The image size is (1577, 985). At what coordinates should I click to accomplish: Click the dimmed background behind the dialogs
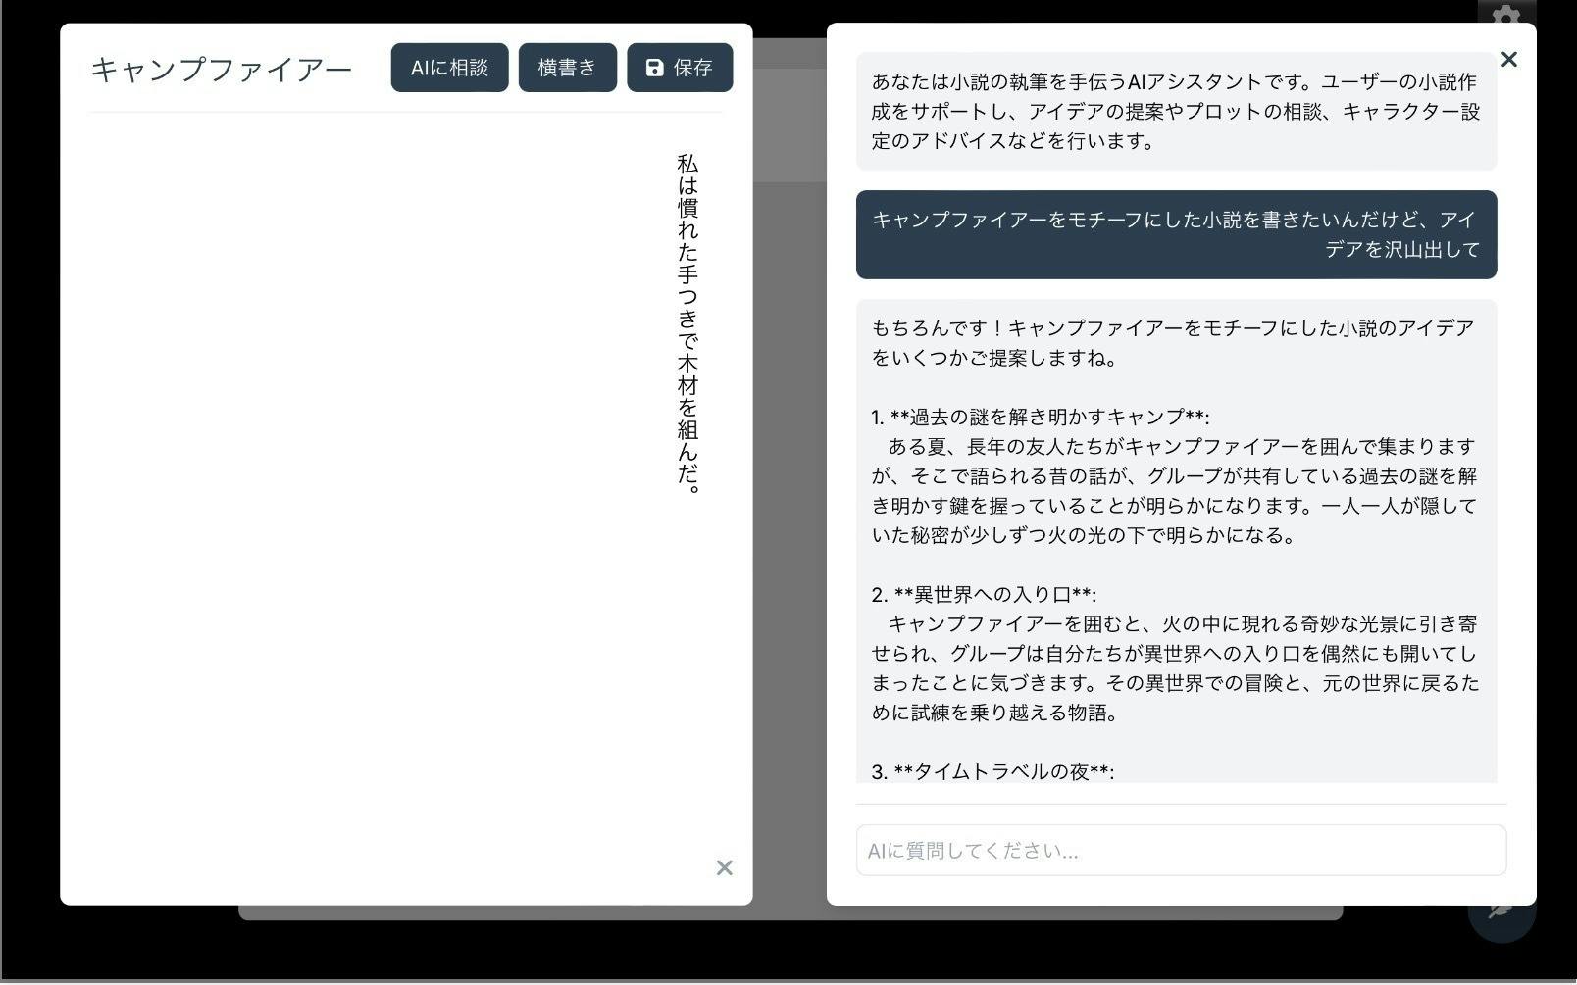click(789, 490)
